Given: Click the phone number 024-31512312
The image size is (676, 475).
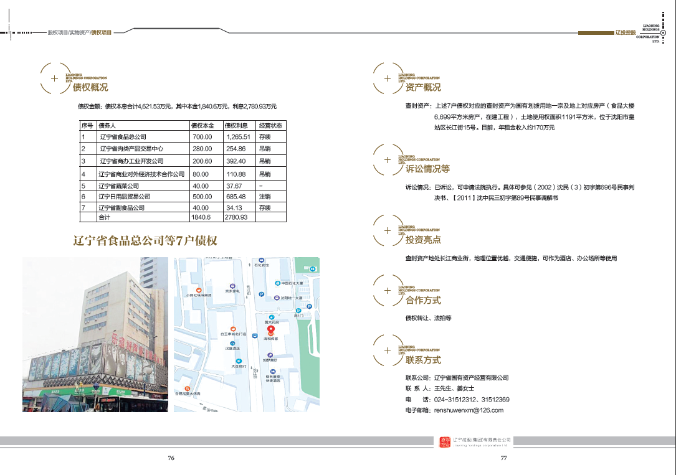Looking at the screenshot, I should pos(455,400).
